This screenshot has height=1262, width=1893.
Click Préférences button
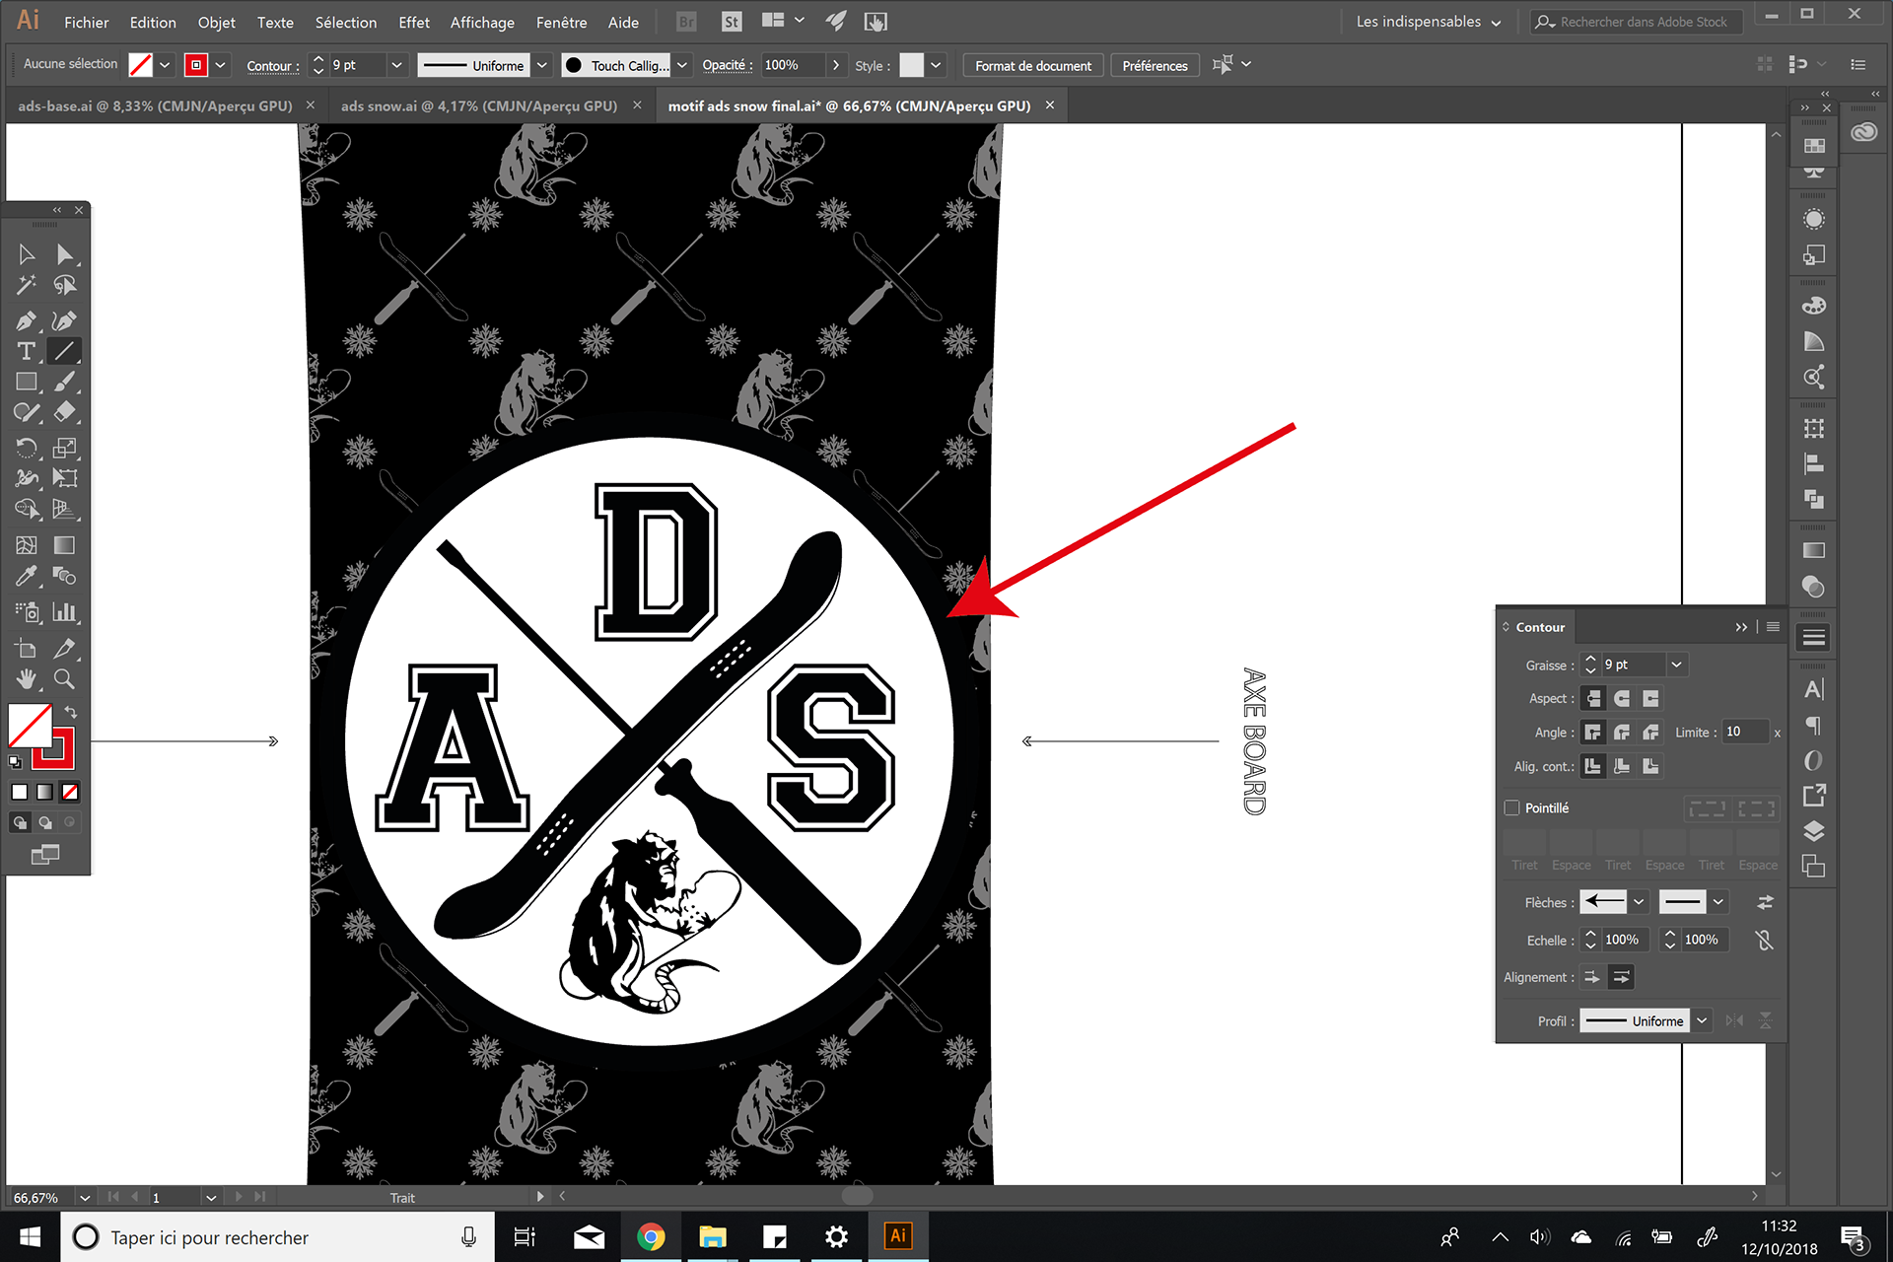coord(1155,65)
